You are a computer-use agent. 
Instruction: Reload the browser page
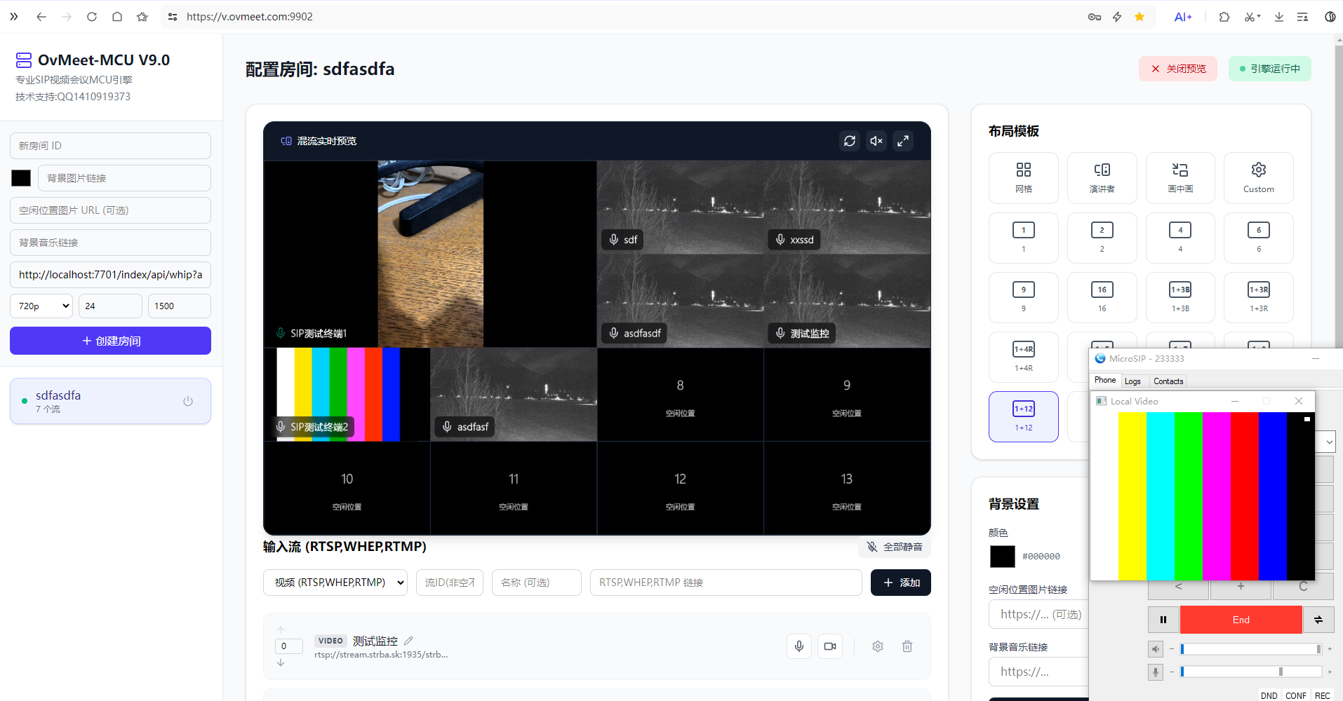point(92,17)
